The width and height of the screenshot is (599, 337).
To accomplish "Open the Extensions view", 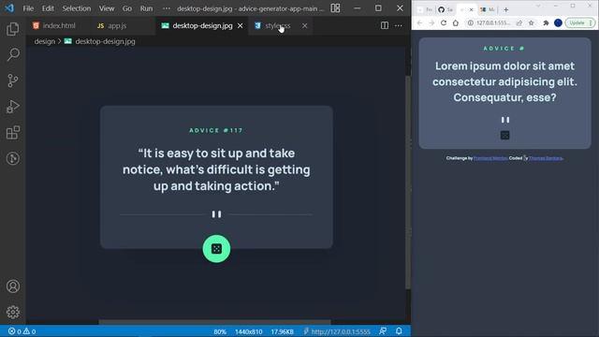I will pyautogui.click(x=12, y=133).
